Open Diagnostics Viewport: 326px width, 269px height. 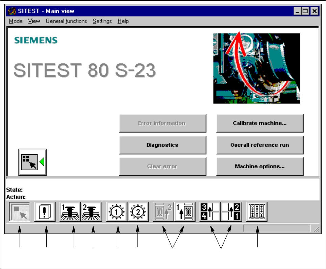coord(162,145)
